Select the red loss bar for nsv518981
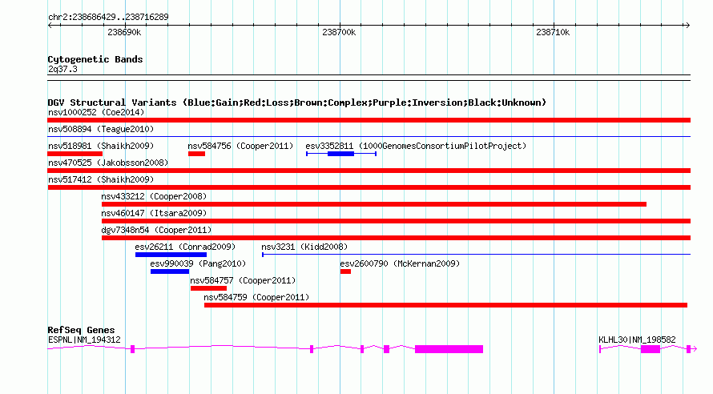Screen dimensions: 713x394 [75, 154]
